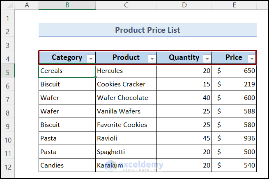Select column B header

(67, 5)
